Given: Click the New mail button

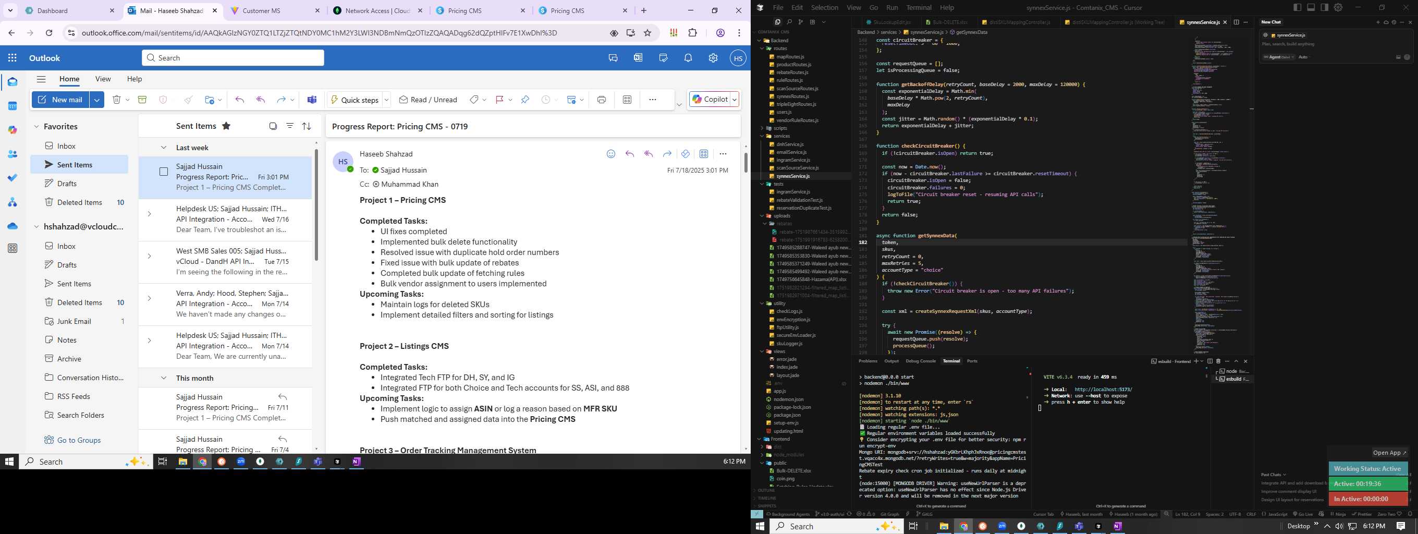Looking at the screenshot, I should (x=61, y=100).
